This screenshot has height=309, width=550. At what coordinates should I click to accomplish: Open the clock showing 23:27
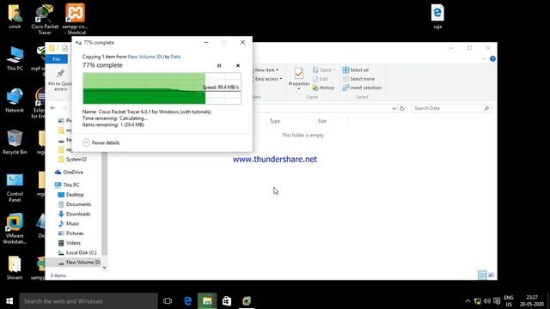[532, 301]
